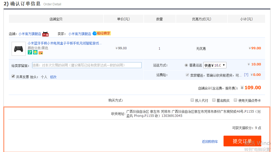Image resolution: width=271 pixels, height=152 pixels.
Task: Untick the 开具发票 invoice checkbox
Action: coord(13,76)
